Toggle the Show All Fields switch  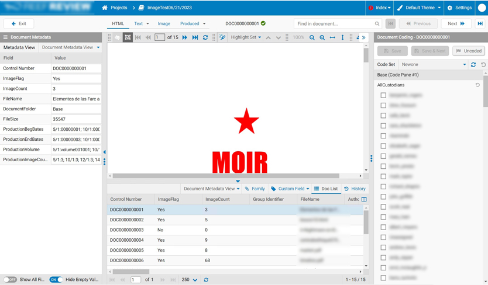point(10,280)
